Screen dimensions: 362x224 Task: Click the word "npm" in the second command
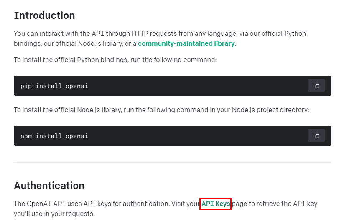coord(26,136)
